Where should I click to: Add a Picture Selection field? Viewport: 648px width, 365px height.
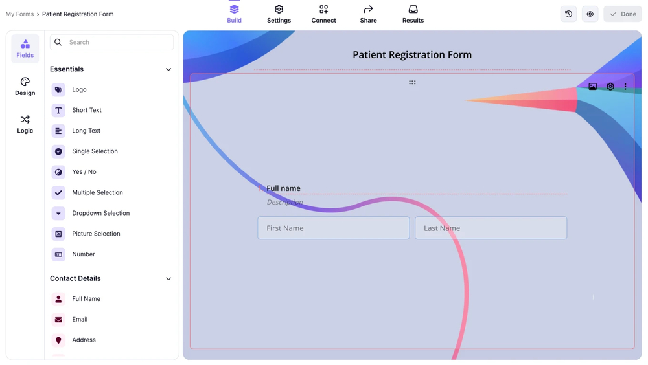pos(95,234)
